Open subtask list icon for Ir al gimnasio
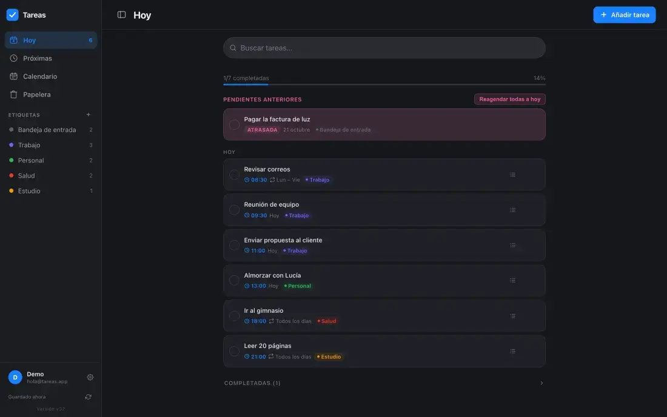 (x=512, y=316)
